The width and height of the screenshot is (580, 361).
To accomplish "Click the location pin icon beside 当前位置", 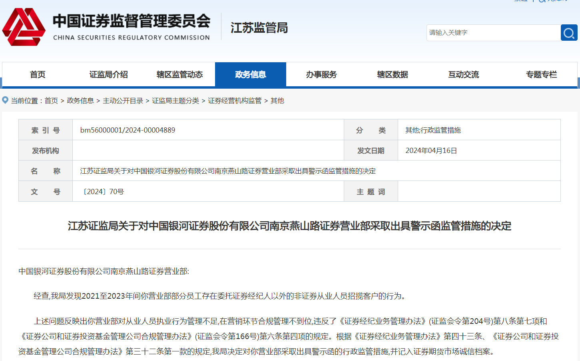I will click(5, 100).
